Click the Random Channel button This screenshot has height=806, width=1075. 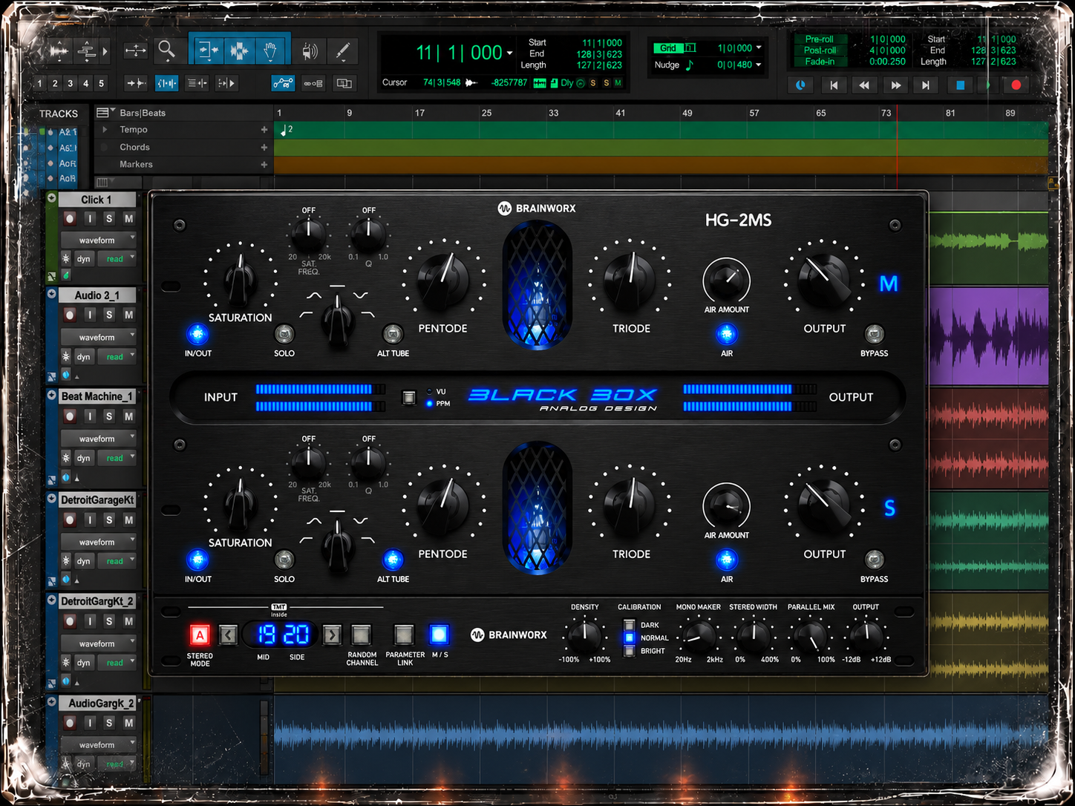361,635
